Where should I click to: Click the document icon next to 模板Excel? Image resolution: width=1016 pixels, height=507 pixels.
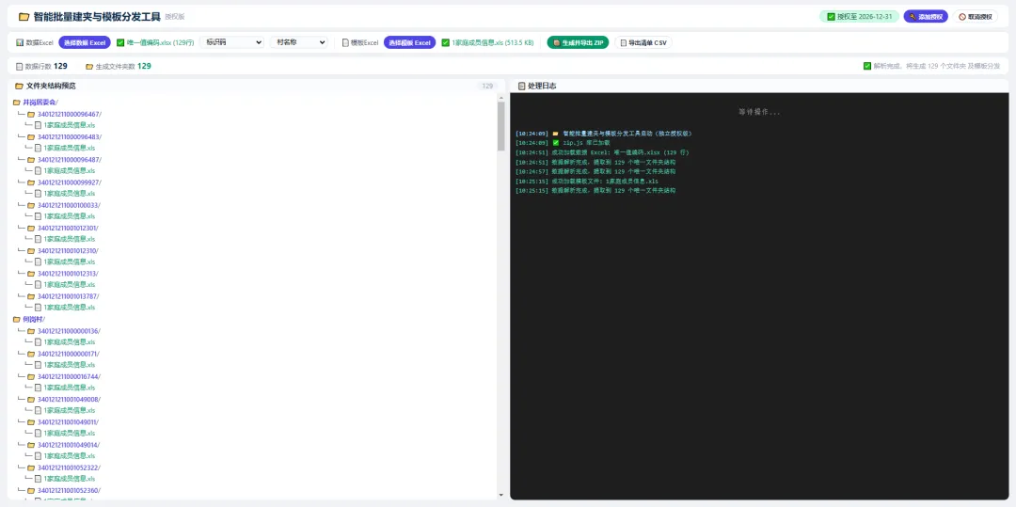tap(345, 42)
